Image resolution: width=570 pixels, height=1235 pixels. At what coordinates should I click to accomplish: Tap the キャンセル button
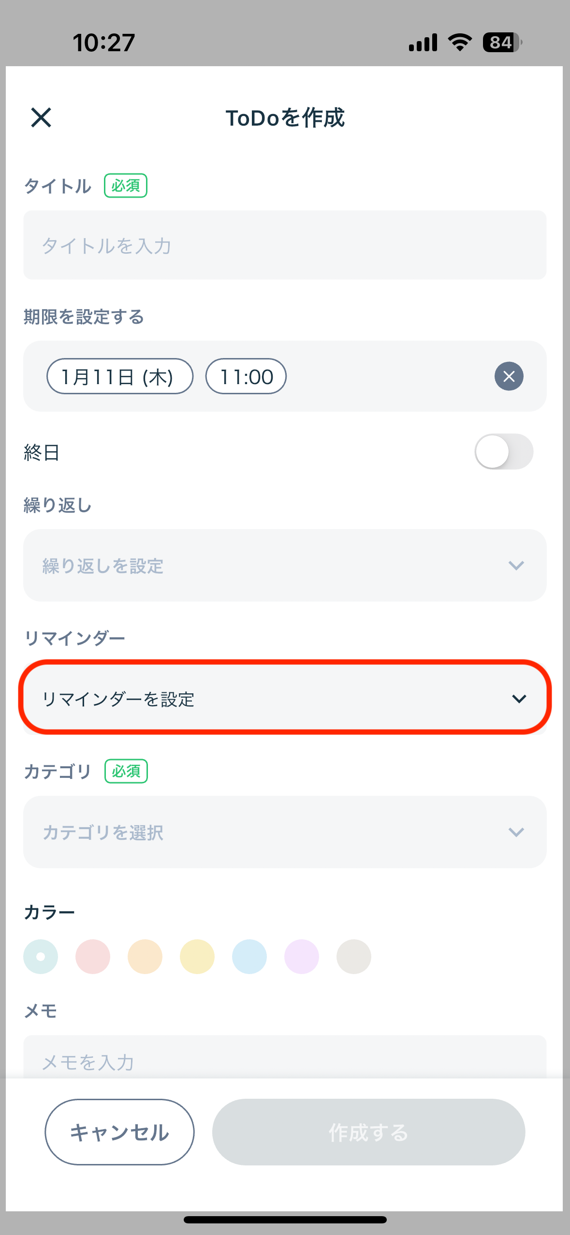coord(119,1132)
